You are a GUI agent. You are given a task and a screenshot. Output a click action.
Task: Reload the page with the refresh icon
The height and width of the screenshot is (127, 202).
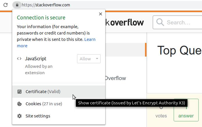tap(6, 5)
